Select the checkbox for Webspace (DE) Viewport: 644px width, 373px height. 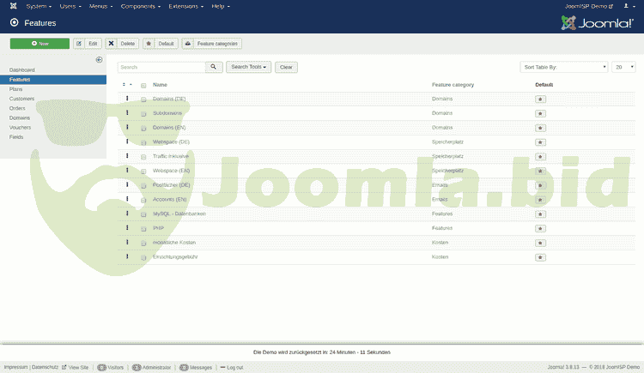[x=143, y=141]
